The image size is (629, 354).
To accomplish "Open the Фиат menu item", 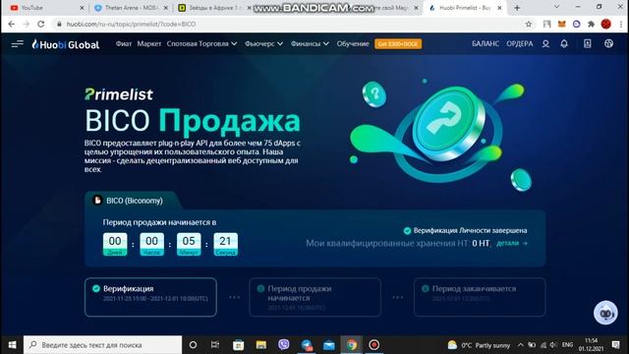I will tap(124, 43).
